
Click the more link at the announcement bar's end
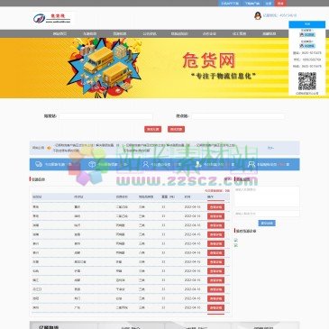point(270,148)
